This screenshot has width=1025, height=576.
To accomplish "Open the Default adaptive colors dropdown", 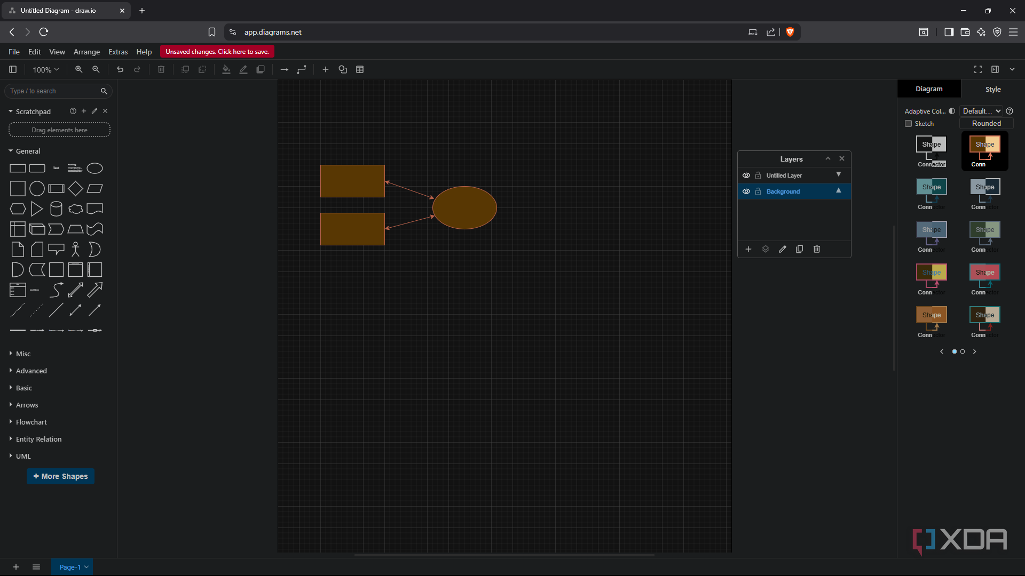I will click(x=981, y=111).
